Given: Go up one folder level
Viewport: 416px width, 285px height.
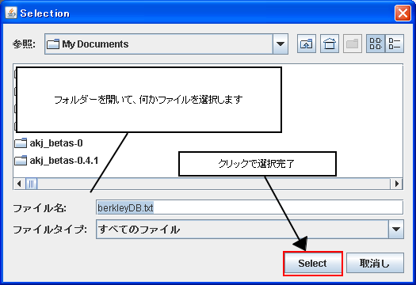Looking at the screenshot, I should pyautogui.click(x=306, y=44).
